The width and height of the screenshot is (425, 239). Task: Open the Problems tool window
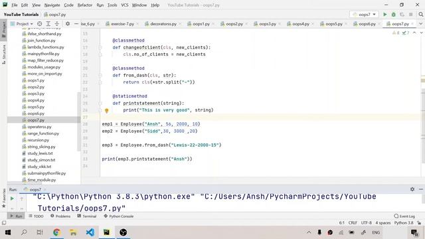pyautogui.click(x=60, y=216)
